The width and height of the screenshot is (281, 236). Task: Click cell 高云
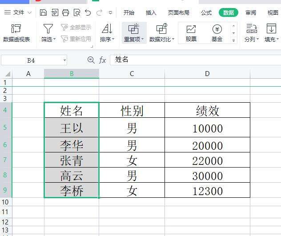click(x=72, y=175)
